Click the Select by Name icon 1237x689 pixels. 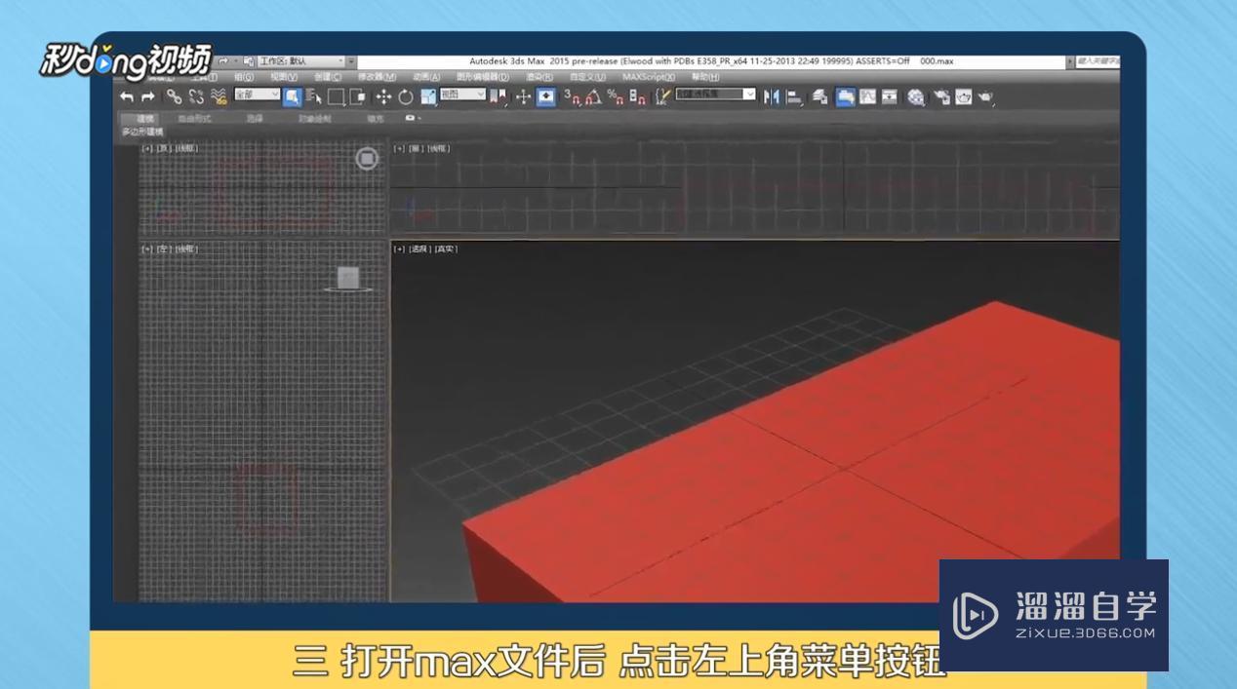tap(313, 97)
